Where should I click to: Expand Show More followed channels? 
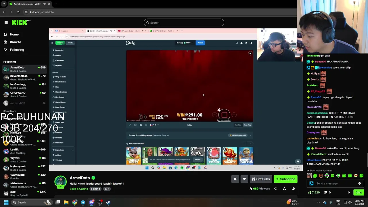9,111
